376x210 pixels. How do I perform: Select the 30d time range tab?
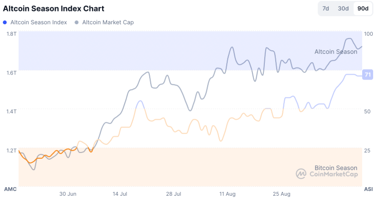[343, 9]
